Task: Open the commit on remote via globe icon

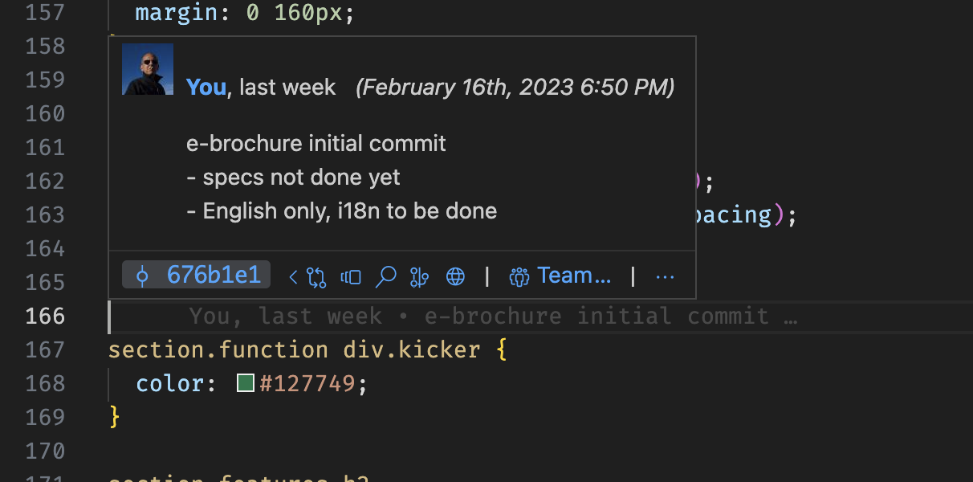Action: tap(455, 276)
